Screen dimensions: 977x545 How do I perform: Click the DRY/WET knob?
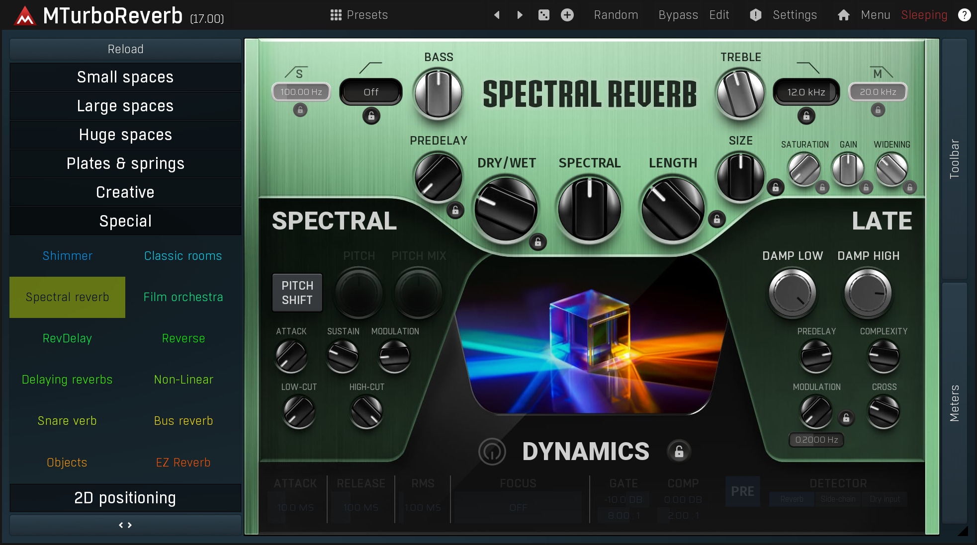pos(506,209)
